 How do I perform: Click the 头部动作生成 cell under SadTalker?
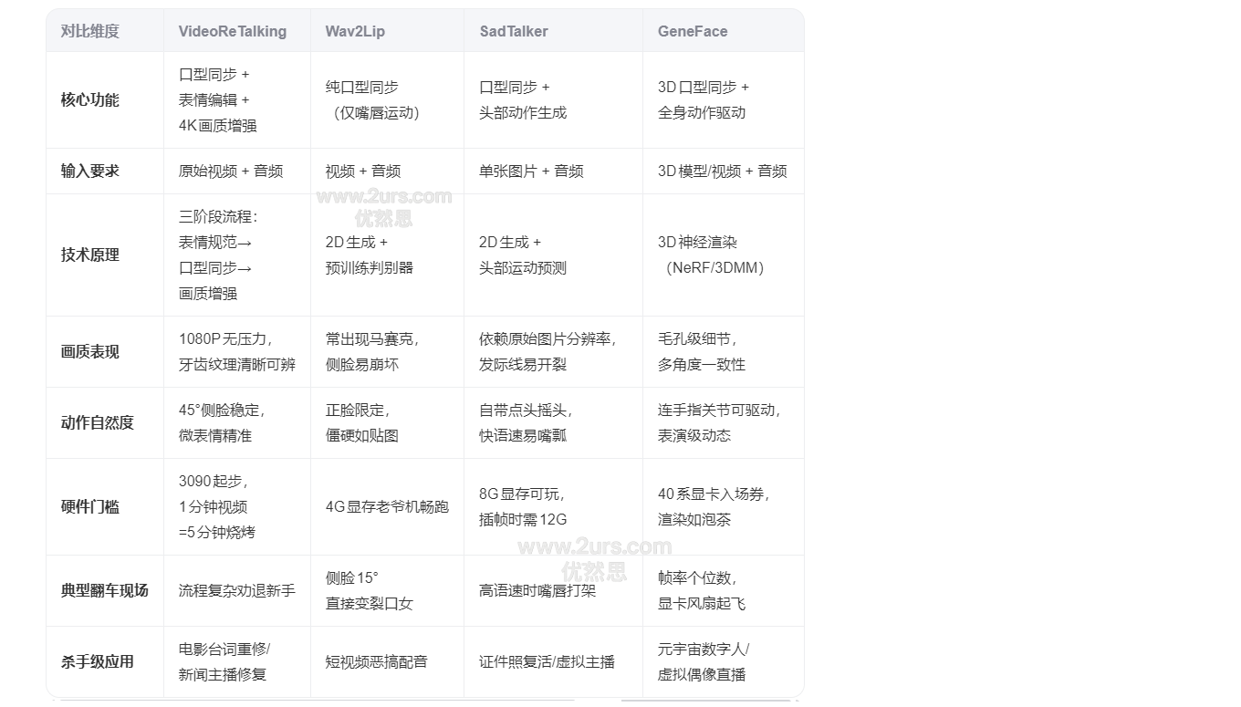tap(553, 100)
